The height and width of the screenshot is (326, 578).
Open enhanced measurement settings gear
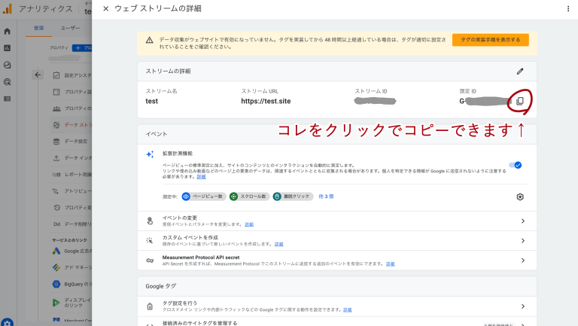point(520,197)
